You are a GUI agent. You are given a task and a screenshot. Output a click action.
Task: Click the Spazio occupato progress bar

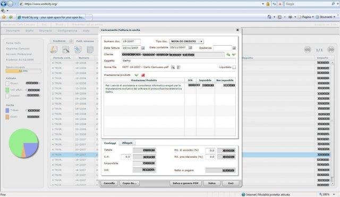(23, 71)
